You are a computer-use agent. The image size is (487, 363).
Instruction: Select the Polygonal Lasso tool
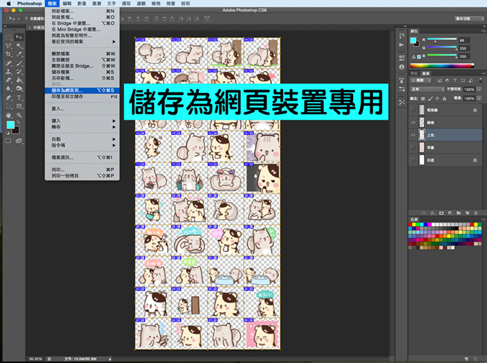tap(9, 46)
